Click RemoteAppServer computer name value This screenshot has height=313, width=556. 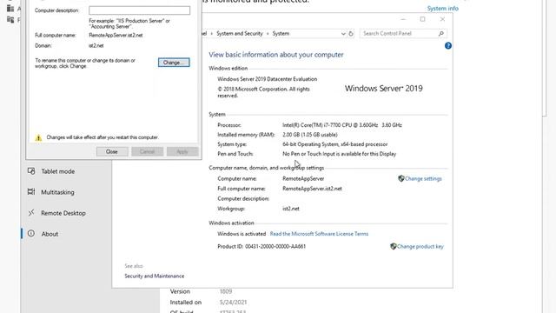pos(303,179)
